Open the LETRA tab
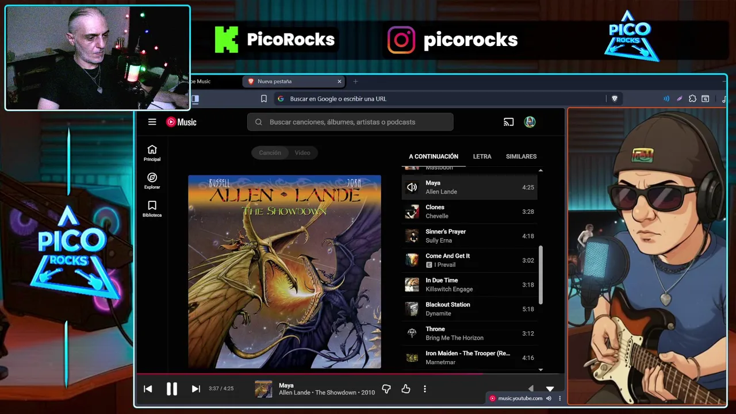This screenshot has height=414, width=736. click(482, 156)
